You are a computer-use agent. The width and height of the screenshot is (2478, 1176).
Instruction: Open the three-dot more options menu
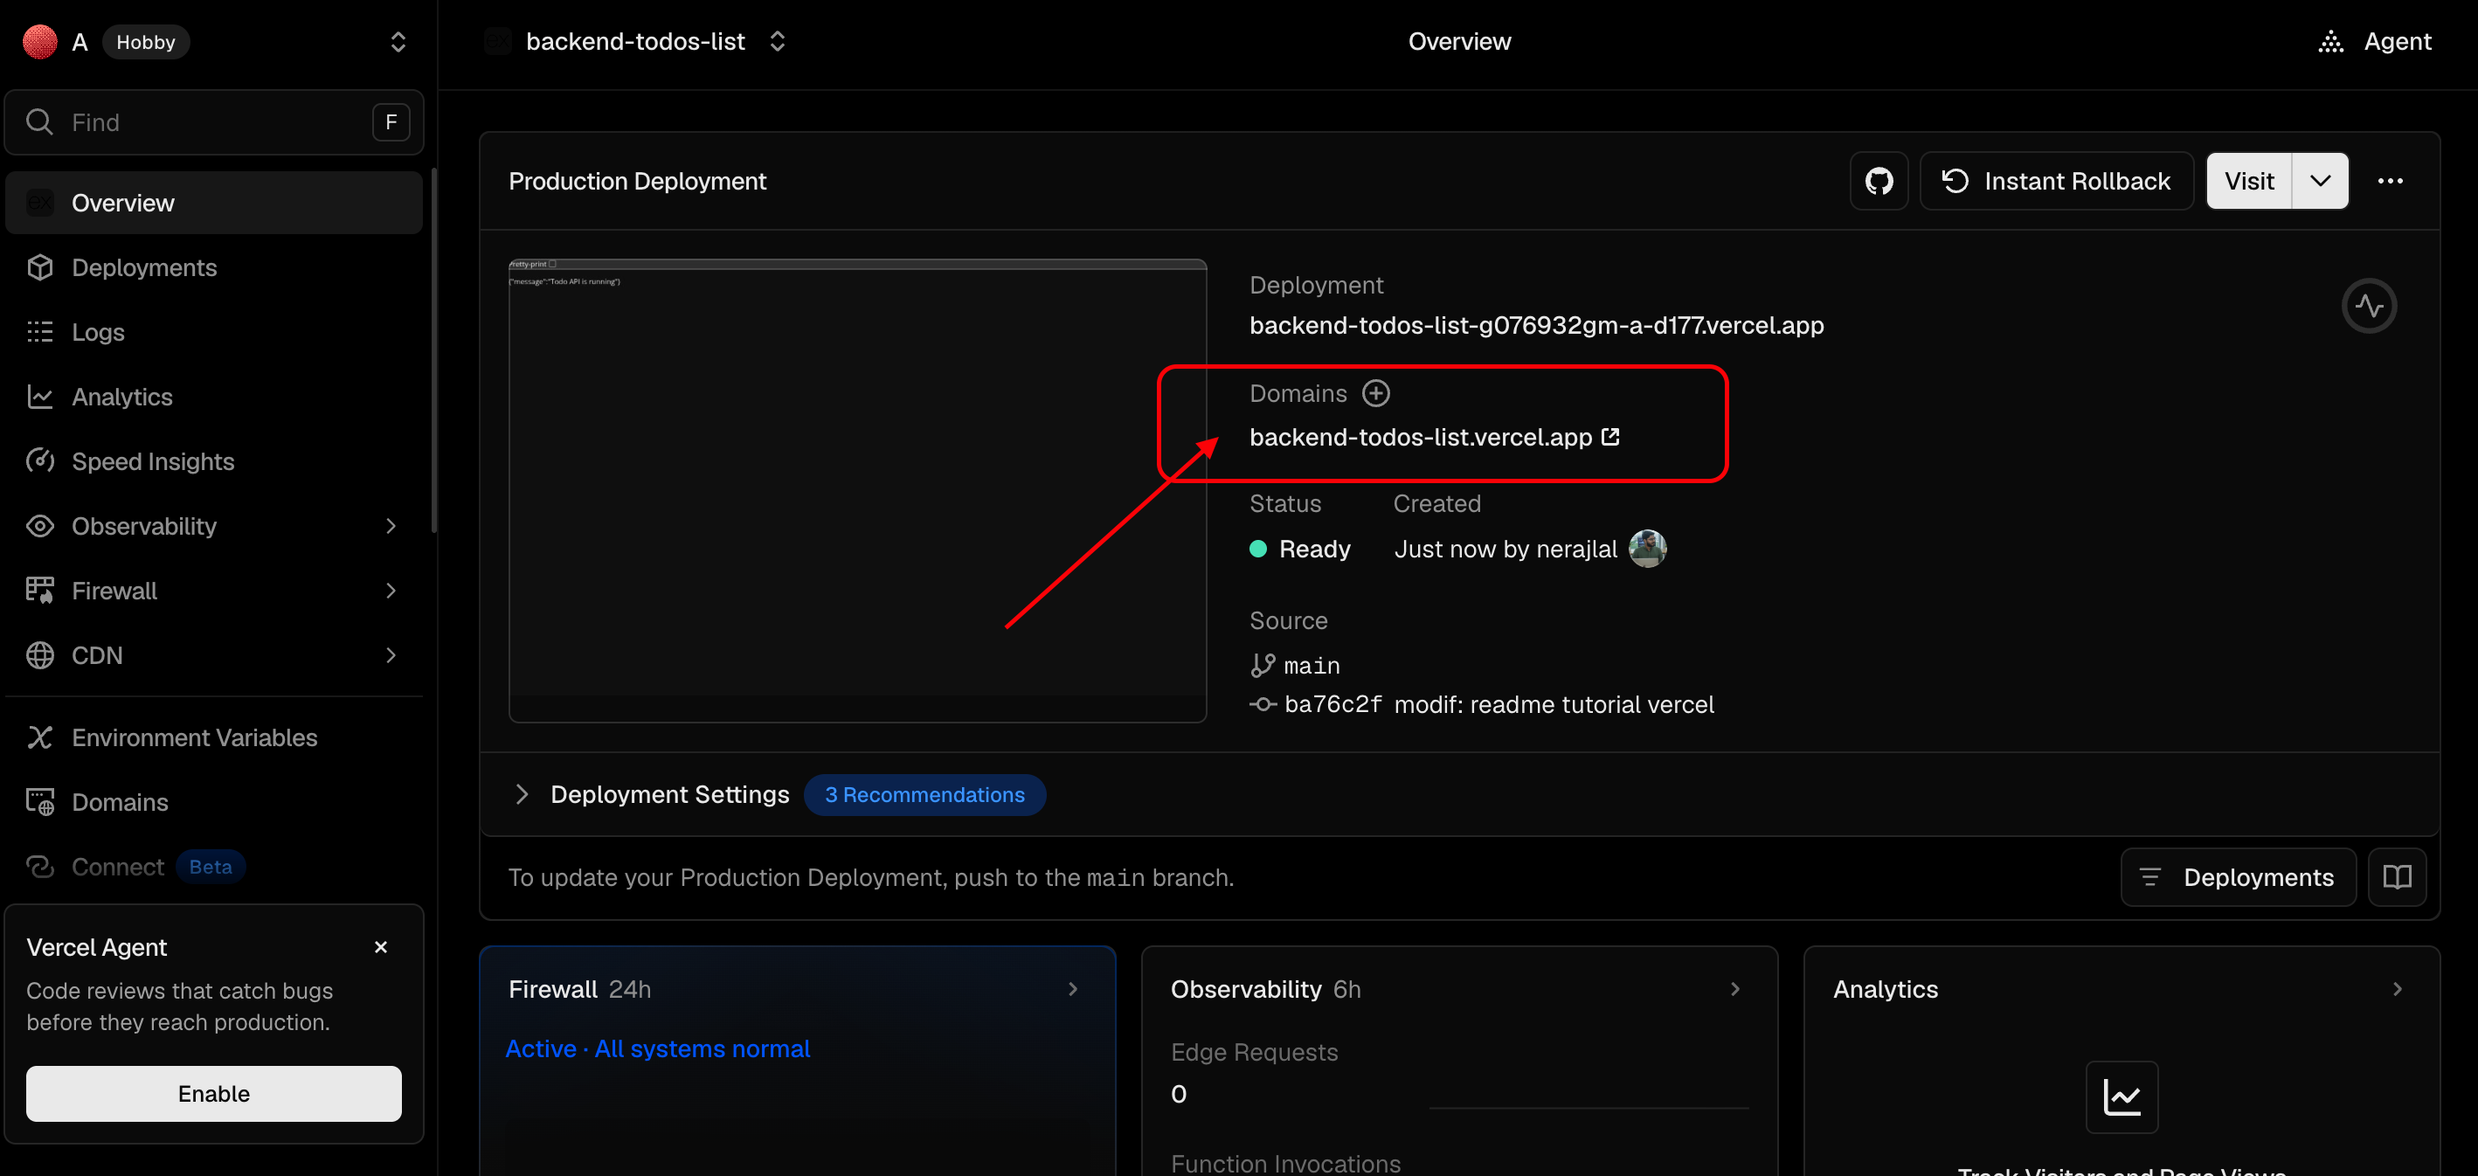pyautogui.click(x=2391, y=181)
